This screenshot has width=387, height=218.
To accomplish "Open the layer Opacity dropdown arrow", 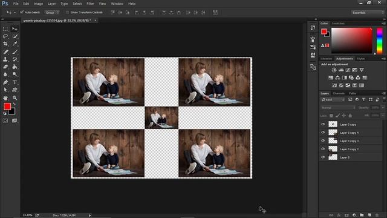I will tap(383, 108).
